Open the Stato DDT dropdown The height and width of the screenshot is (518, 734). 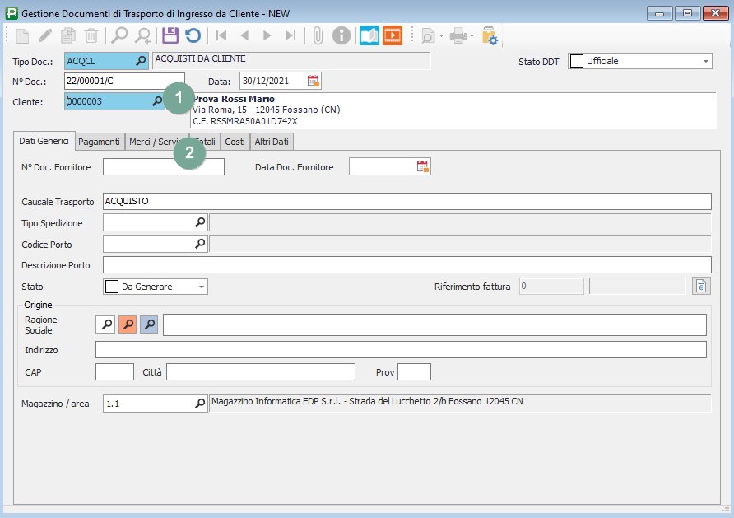point(706,61)
